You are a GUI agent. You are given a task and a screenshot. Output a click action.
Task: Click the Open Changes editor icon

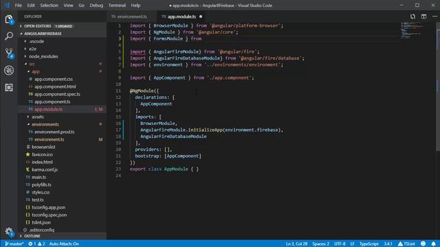(412, 16)
